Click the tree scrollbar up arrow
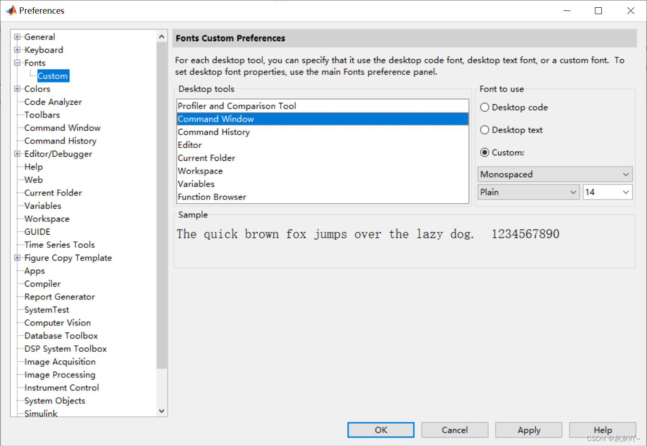 [x=162, y=36]
